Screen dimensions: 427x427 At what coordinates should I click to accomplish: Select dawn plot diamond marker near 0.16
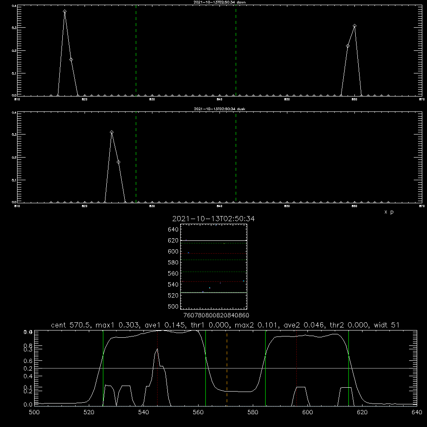click(71, 60)
